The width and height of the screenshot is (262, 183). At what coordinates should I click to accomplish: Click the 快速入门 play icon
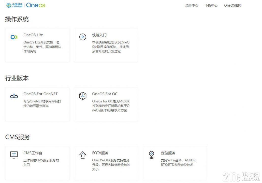pos(83,37)
